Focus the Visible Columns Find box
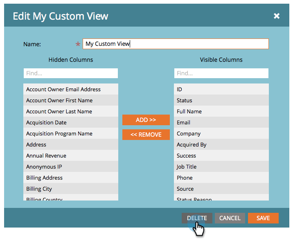This screenshot has width=293, height=239. (x=221, y=73)
